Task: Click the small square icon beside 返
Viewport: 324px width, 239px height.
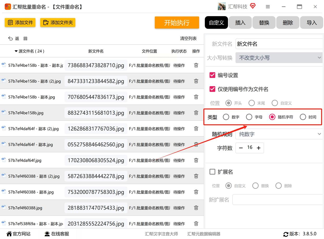Action: click(25, 38)
